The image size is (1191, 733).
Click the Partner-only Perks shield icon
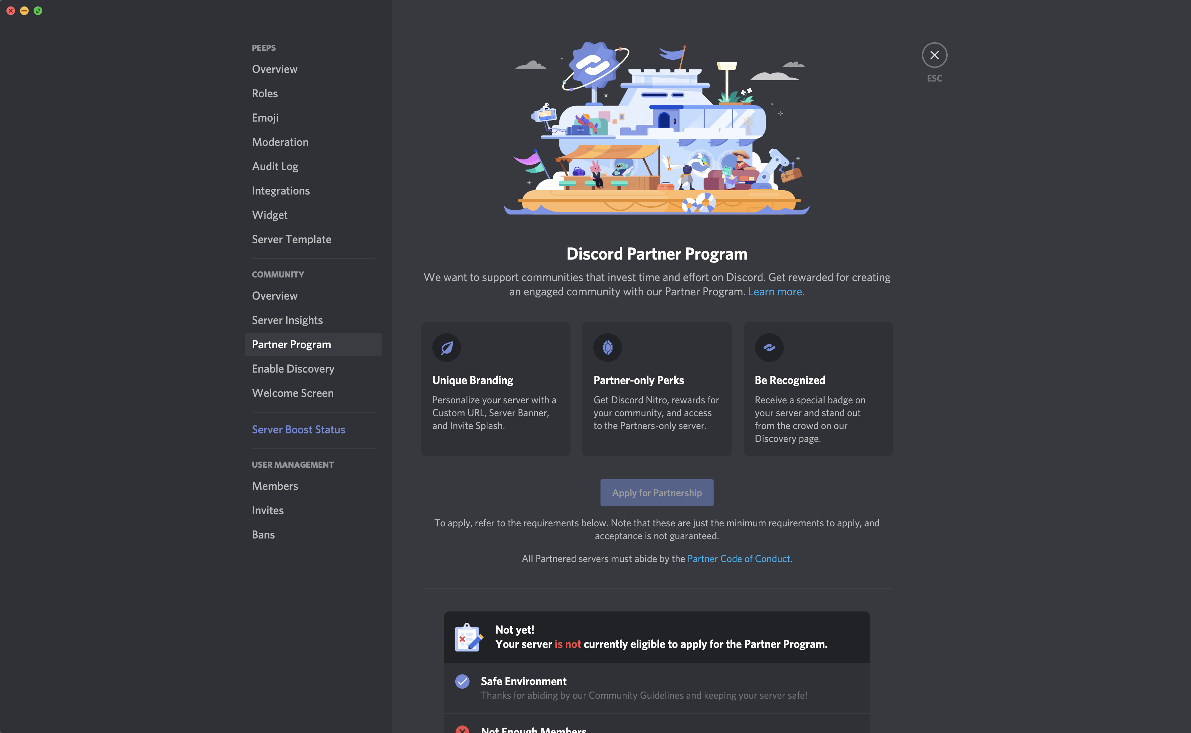click(607, 347)
